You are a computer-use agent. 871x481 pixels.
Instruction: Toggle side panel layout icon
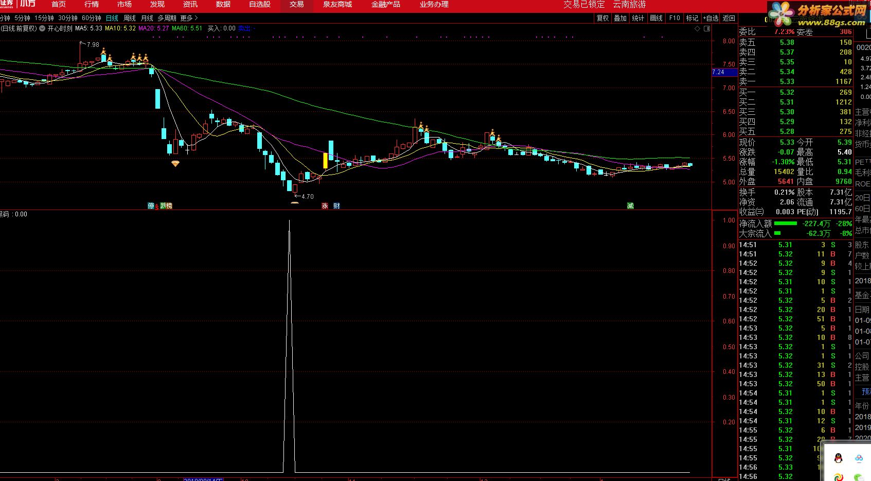tap(707, 29)
